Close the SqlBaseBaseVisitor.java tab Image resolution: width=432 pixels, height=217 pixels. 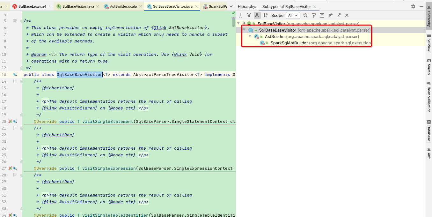click(x=197, y=6)
